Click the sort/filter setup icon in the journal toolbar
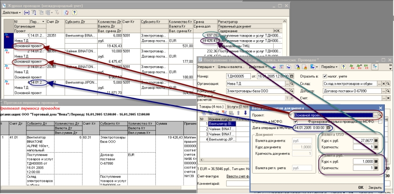This screenshot has height=194, width=394. pyautogui.click(x=34, y=12)
